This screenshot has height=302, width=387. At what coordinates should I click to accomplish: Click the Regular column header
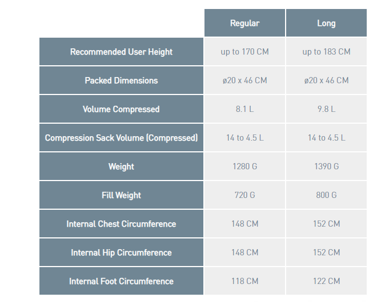pyautogui.click(x=244, y=23)
